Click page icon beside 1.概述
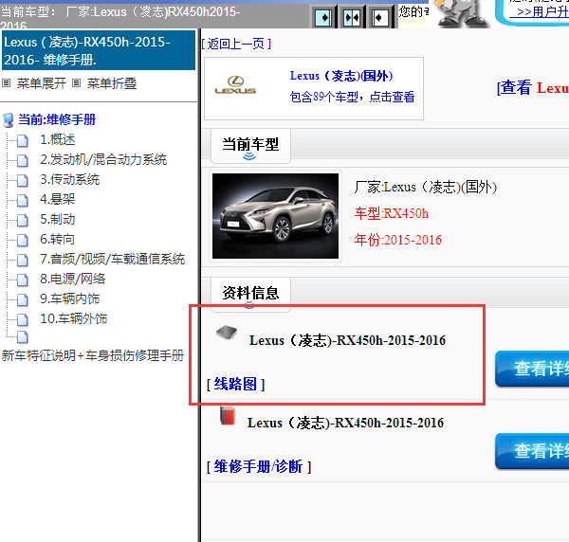Screen dimensions: 569x542 pyautogui.click(x=23, y=140)
